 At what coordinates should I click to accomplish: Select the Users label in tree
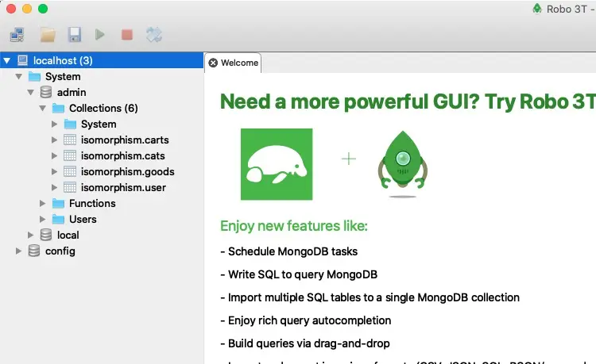coord(83,219)
